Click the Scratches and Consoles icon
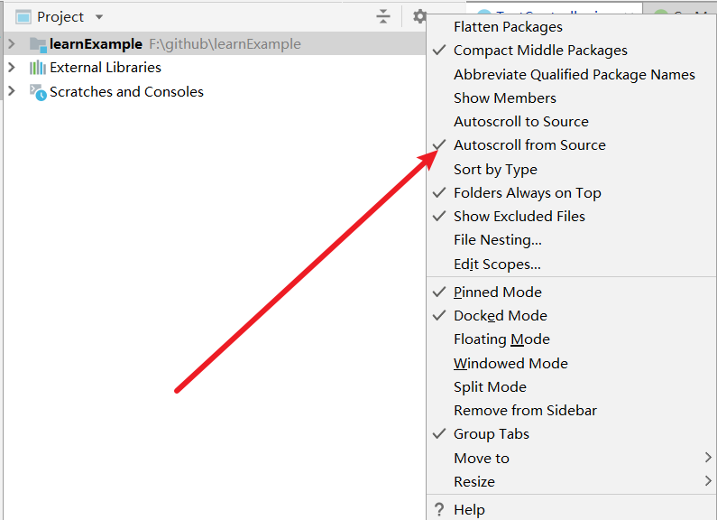 (x=38, y=91)
